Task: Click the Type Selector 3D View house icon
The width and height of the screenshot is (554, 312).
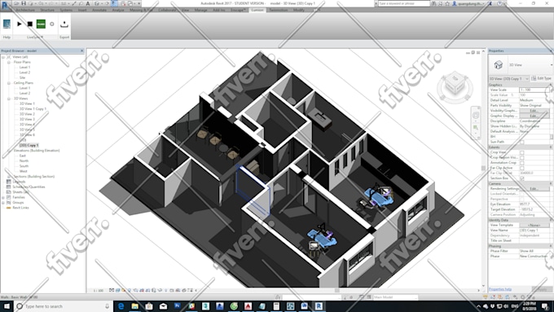Action: click(x=498, y=64)
